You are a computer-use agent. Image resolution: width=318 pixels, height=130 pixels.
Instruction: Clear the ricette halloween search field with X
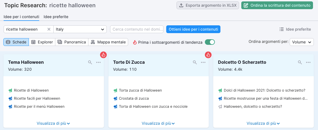click(x=49, y=29)
